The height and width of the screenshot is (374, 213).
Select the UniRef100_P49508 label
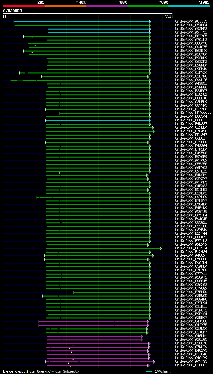[191, 153]
